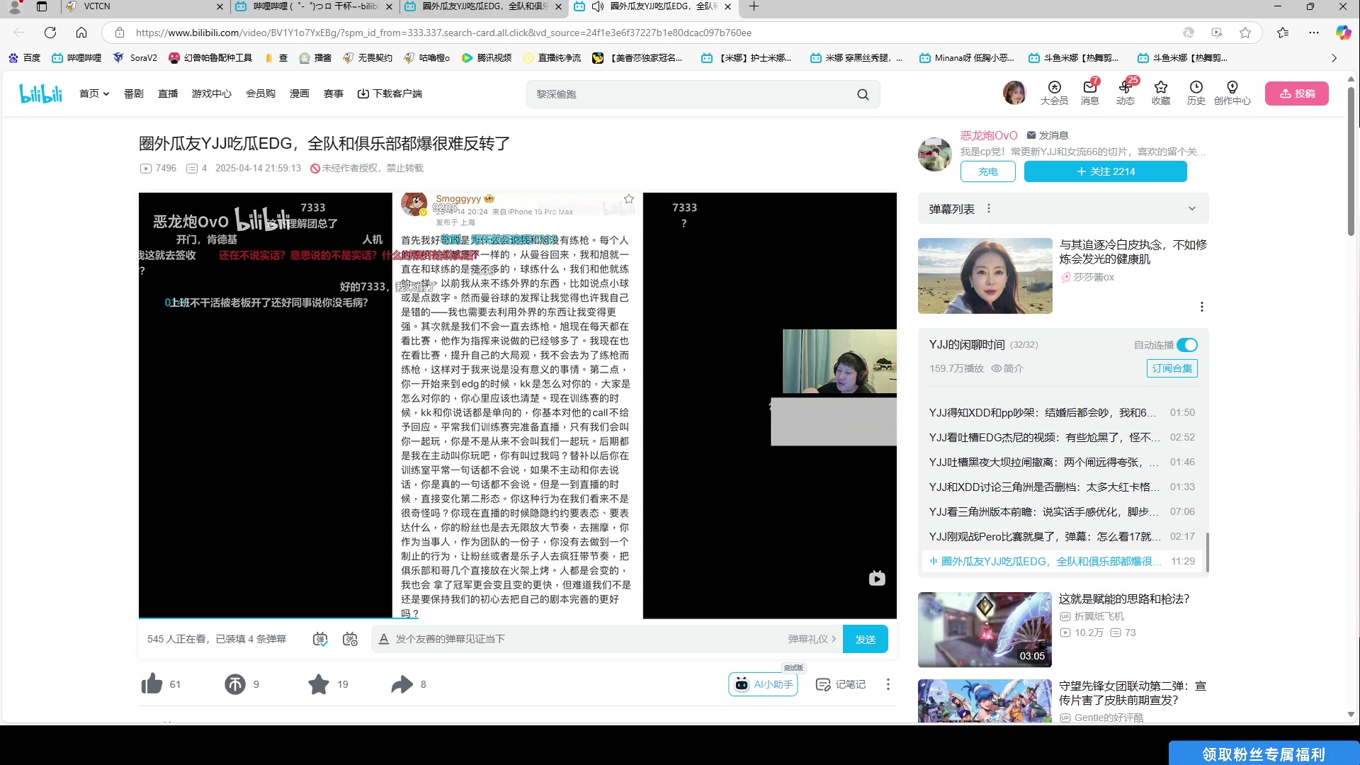
Task: Favorite the video with star icon
Action: [319, 684]
